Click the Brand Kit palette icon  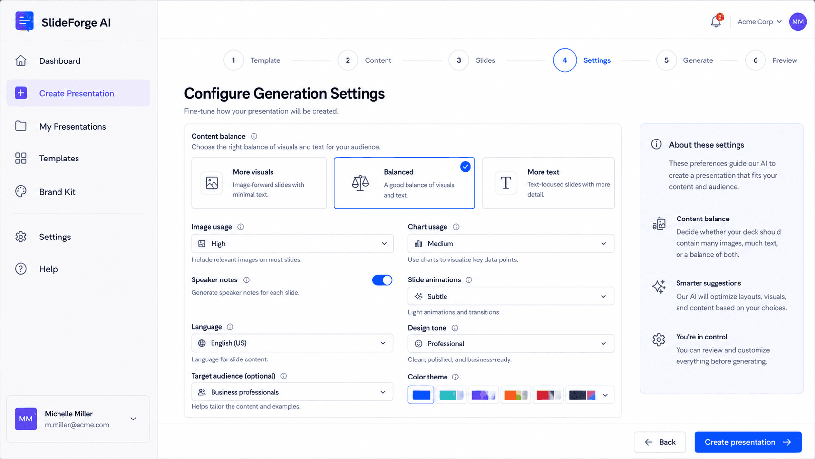[x=21, y=192]
